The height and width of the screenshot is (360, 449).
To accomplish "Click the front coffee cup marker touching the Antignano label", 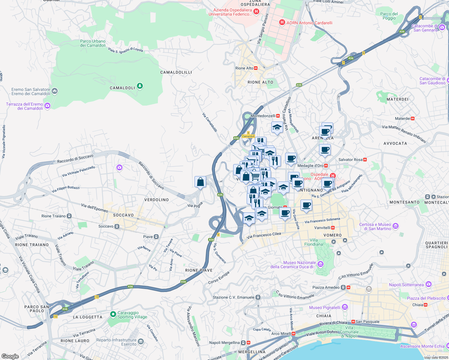I will 298,183.
